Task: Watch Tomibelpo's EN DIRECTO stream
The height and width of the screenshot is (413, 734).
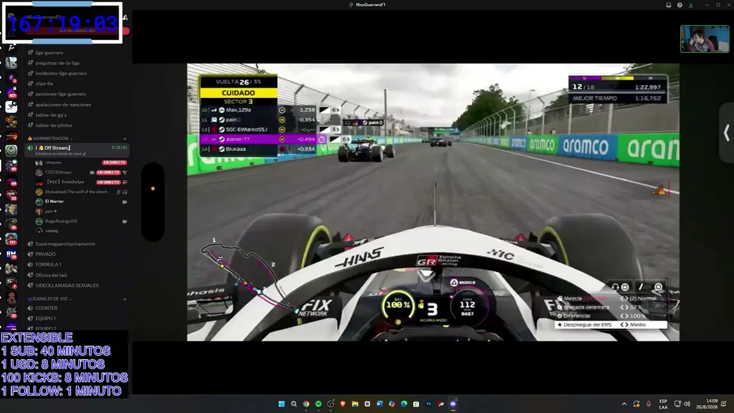Action: point(108,182)
